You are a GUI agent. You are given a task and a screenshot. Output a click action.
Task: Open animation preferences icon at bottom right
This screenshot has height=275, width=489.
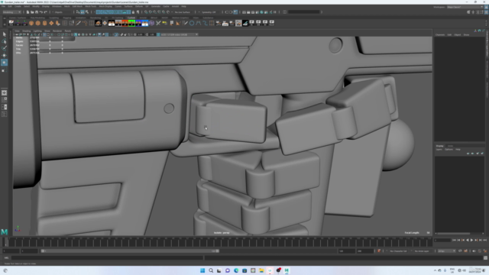coord(485,251)
